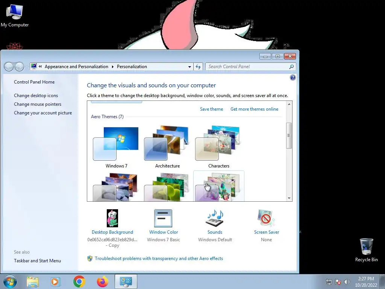Viewport: 385px width, 289px height.
Task: Click Change your account picture
Action: (x=43, y=113)
